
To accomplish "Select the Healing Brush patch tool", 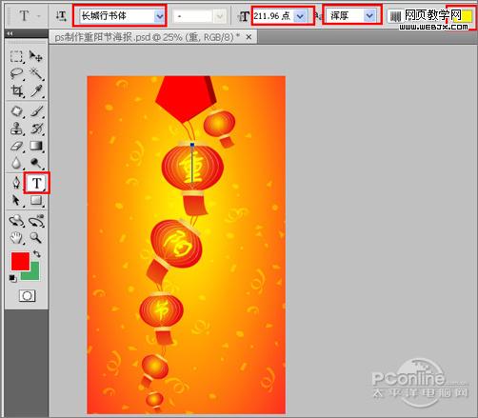I will pyautogui.click(x=16, y=111).
